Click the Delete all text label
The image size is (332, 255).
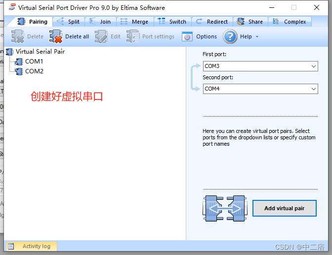point(77,36)
